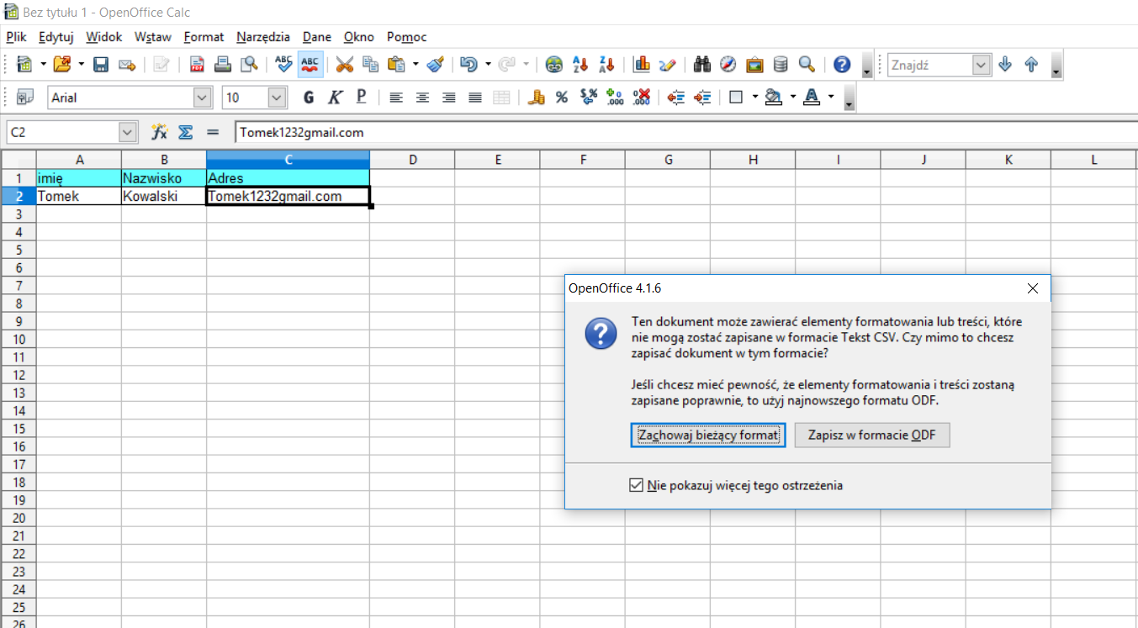Uncheck 'Nie pokazuj więcej tego ostrzeżenia'
Image resolution: width=1138 pixels, height=628 pixels.
coord(637,484)
